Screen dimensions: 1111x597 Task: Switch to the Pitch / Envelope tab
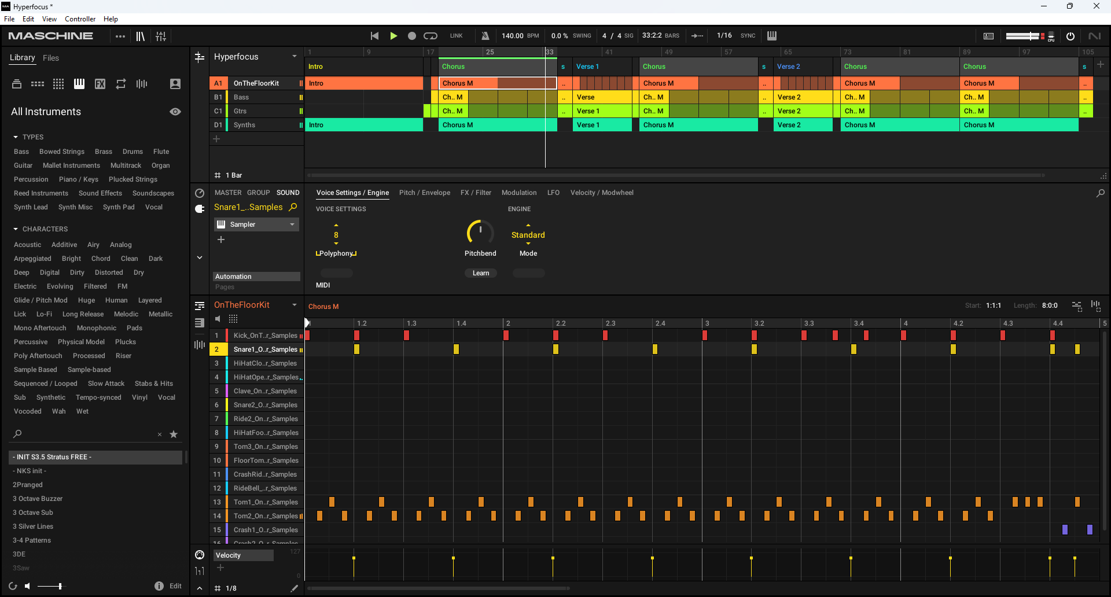pos(424,192)
